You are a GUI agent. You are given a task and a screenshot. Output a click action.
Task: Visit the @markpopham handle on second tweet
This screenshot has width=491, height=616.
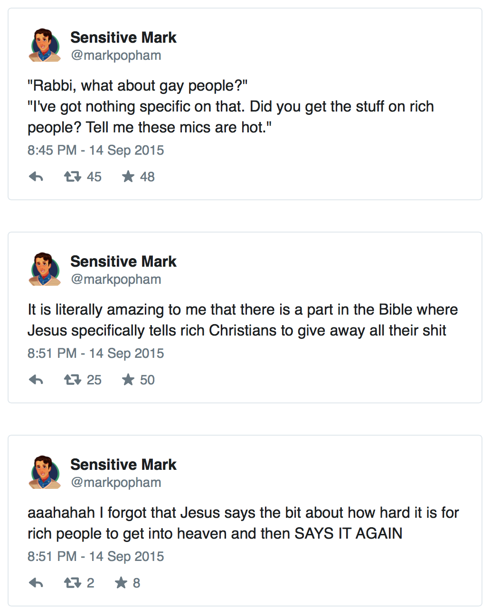[116, 280]
